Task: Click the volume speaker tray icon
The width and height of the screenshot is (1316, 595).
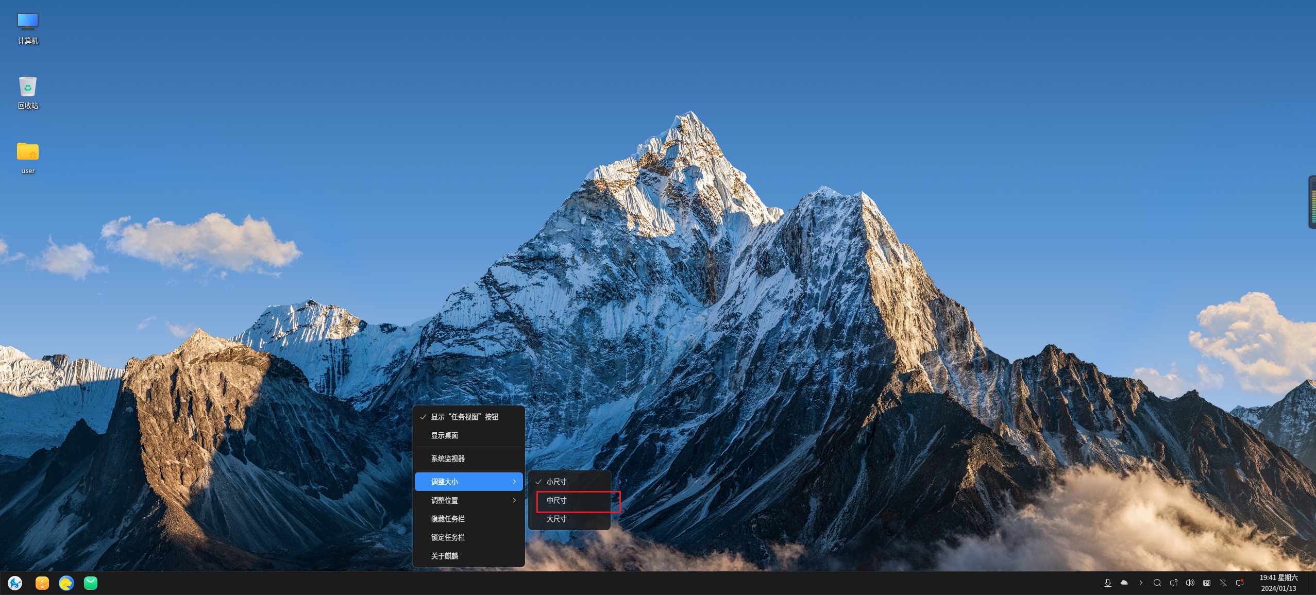Action: tap(1190, 583)
